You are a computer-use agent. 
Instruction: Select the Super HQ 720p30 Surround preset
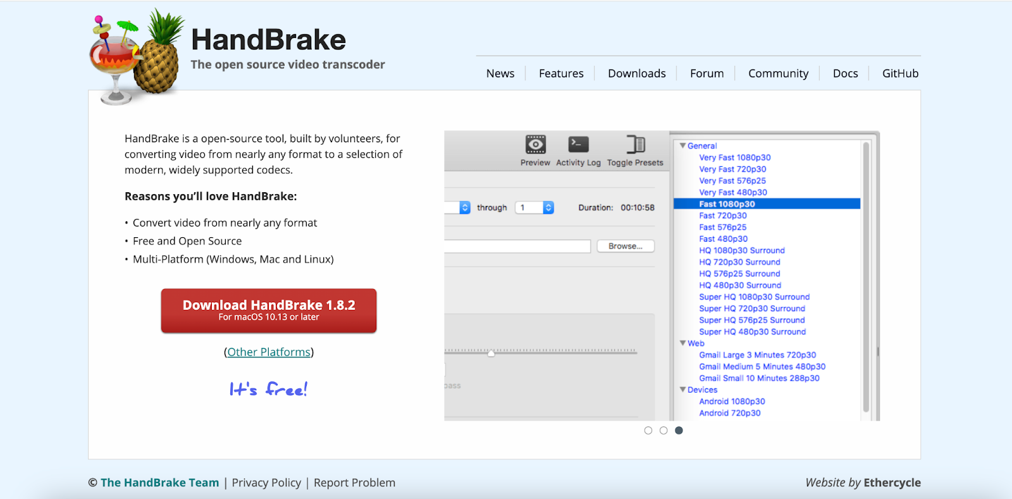point(752,309)
